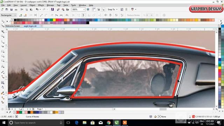Click the Print icon
The width and height of the screenshot is (224, 126).
click(16, 9)
